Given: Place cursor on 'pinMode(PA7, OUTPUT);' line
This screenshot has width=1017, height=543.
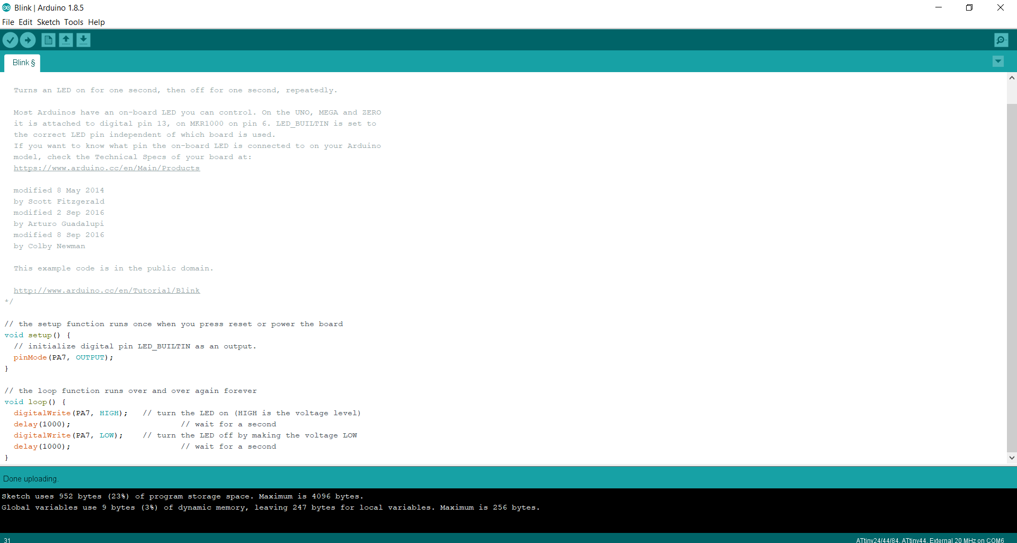Looking at the screenshot, I should point(64,357).
